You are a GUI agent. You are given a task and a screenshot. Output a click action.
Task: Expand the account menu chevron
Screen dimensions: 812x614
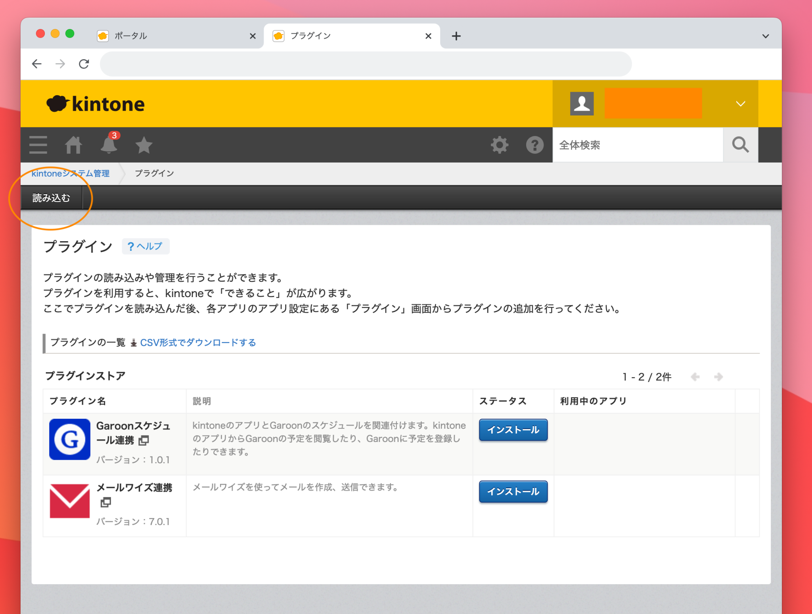point(740,104)
